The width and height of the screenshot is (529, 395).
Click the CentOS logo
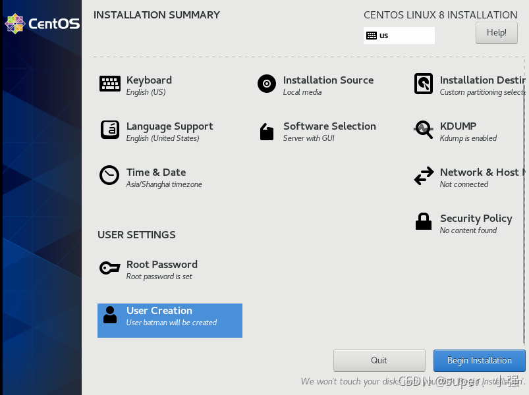tap(42, 24)
